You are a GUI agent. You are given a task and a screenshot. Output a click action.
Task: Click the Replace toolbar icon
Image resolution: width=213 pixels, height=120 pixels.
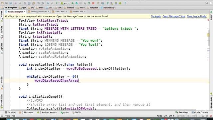(x=43, y=3)
